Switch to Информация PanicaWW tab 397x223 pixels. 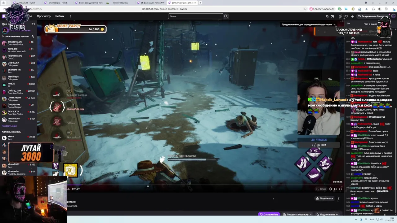click(x=150, y=3)
